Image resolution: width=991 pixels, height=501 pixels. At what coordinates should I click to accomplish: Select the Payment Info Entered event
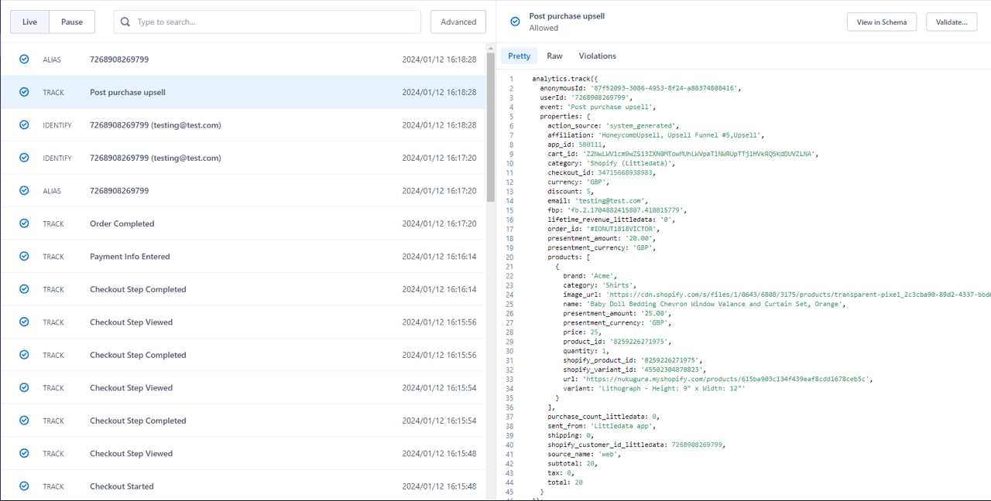(243, 256)
